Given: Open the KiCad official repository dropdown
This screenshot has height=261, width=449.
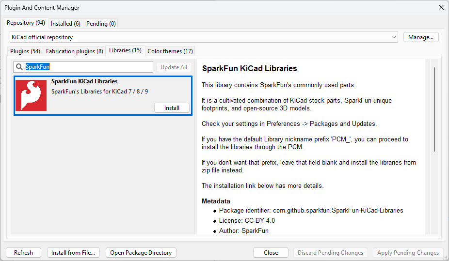Looking at the screenshot, I should tap(204, 37).
